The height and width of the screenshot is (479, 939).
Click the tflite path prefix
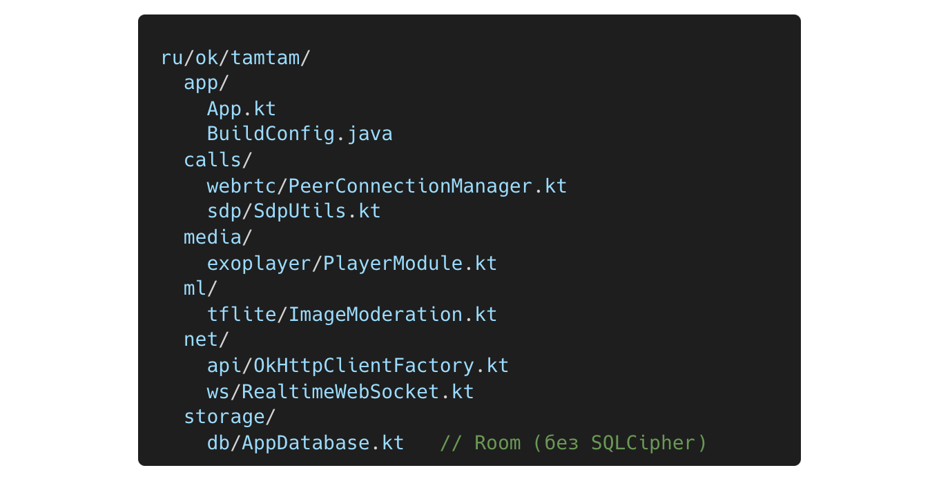coord(241,314)
